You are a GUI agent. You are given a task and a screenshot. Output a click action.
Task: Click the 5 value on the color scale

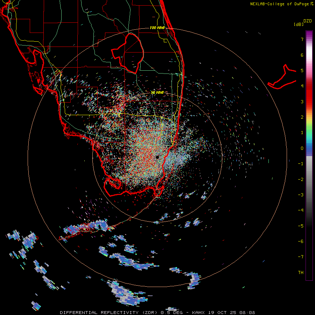pyautogui.click(x=302, y=70)
